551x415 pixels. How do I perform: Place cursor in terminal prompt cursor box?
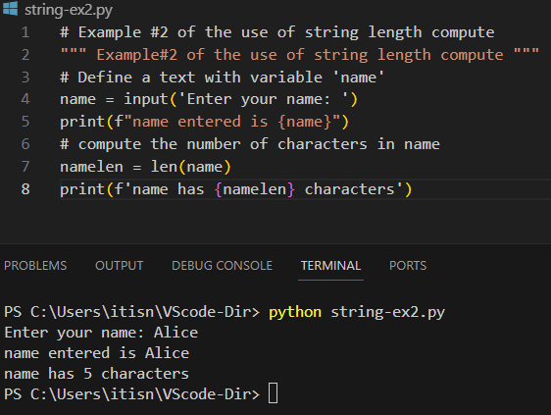pos(273,392)
